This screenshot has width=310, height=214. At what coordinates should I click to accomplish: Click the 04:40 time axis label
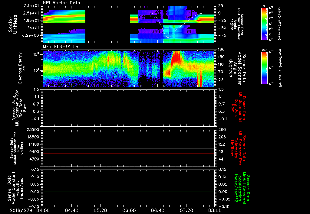click(x=71, y=211)
